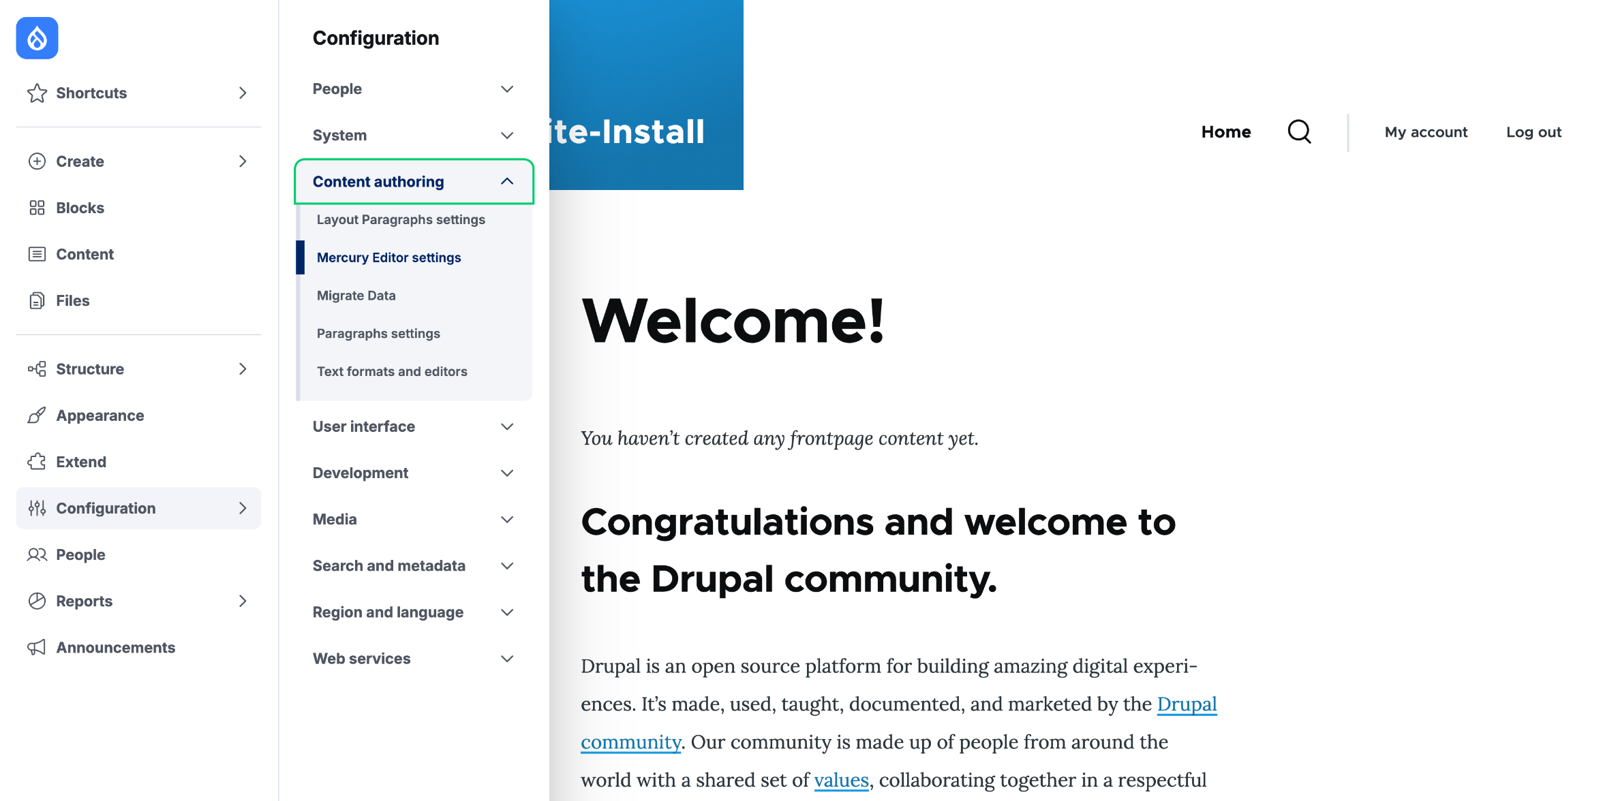Expand Reports submenu arrow
Viewport: 1603px width, 801px height.
[243, 601]
